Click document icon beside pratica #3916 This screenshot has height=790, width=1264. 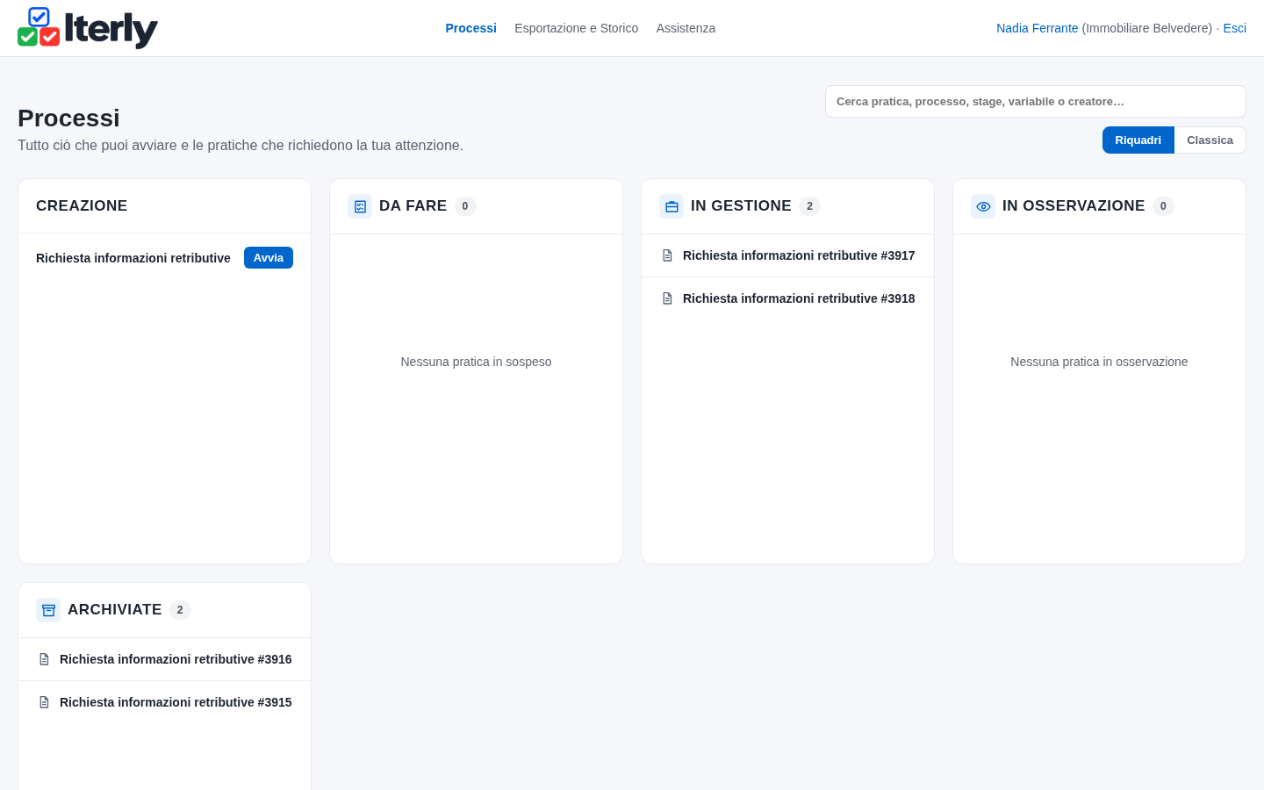44,659
